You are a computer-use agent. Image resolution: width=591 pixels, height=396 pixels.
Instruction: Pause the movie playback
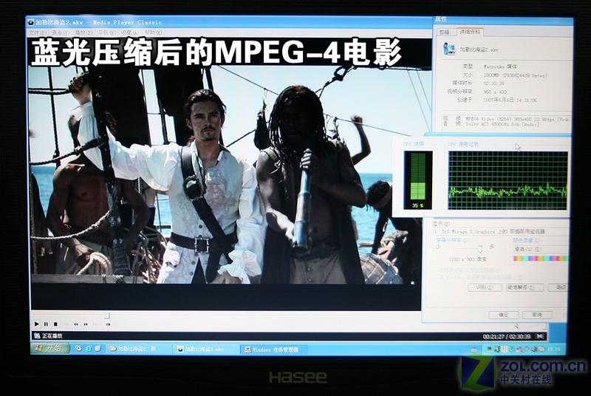pyautogui.click(x=46, y=324)
